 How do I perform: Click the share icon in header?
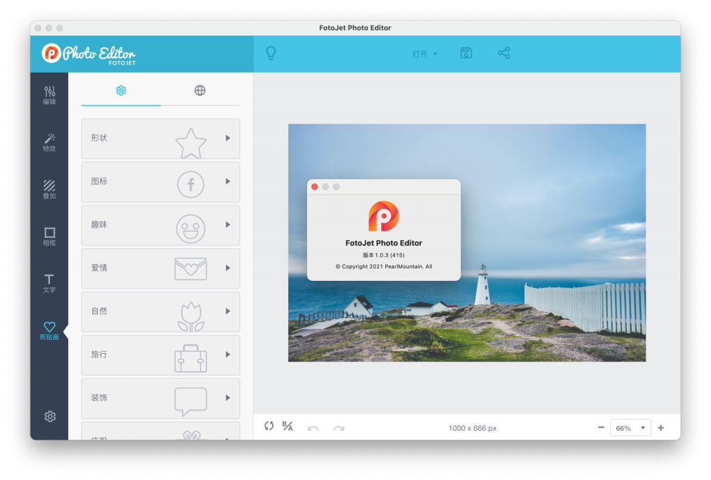tap(504, 53)
